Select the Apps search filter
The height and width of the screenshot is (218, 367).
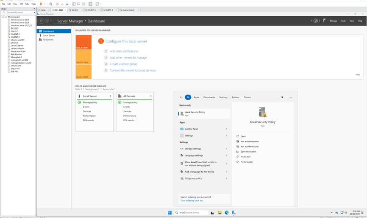[x=196, y=97]
